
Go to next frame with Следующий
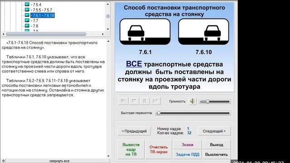pos(214,131)
